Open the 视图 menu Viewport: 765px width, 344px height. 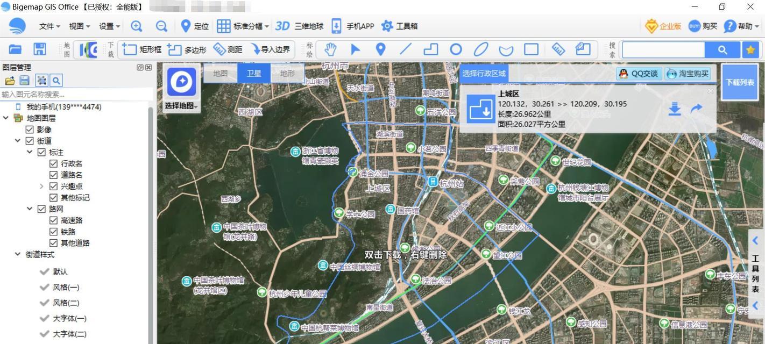tap(79, 26)
